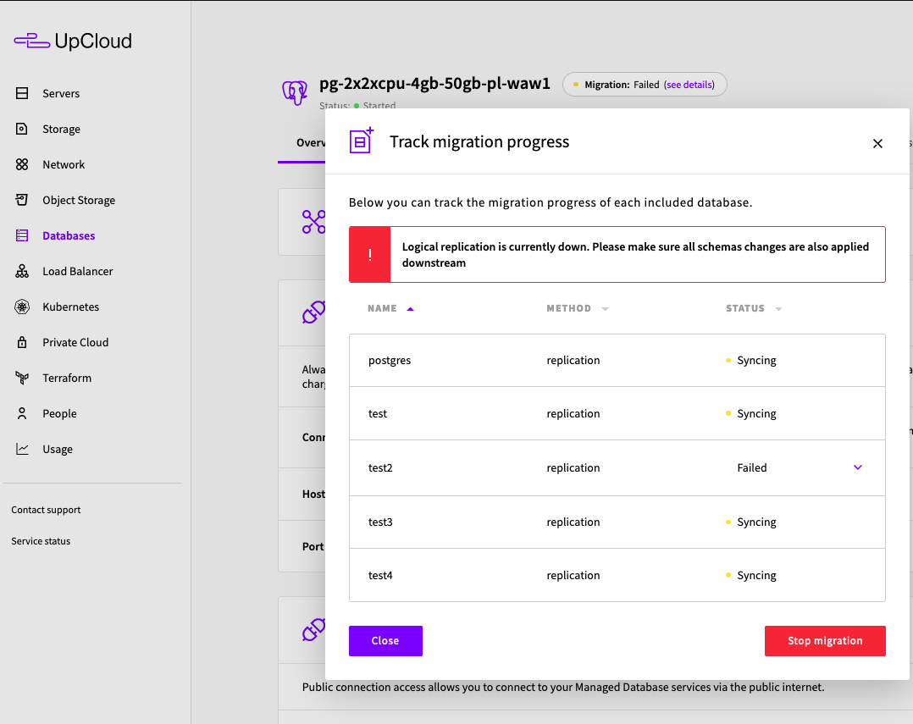
Task: Select the test4 database name
Action: tap(380, 576)
